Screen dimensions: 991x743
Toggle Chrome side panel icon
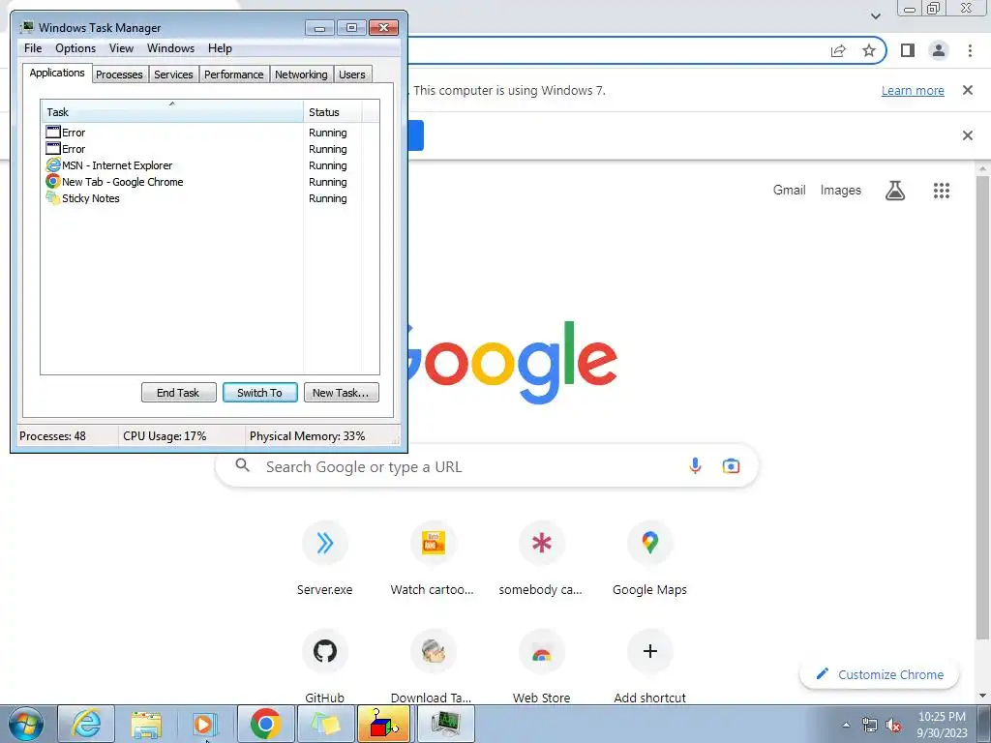[908, 50]
